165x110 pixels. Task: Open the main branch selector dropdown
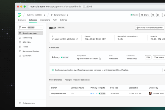[x=31, y=28]
